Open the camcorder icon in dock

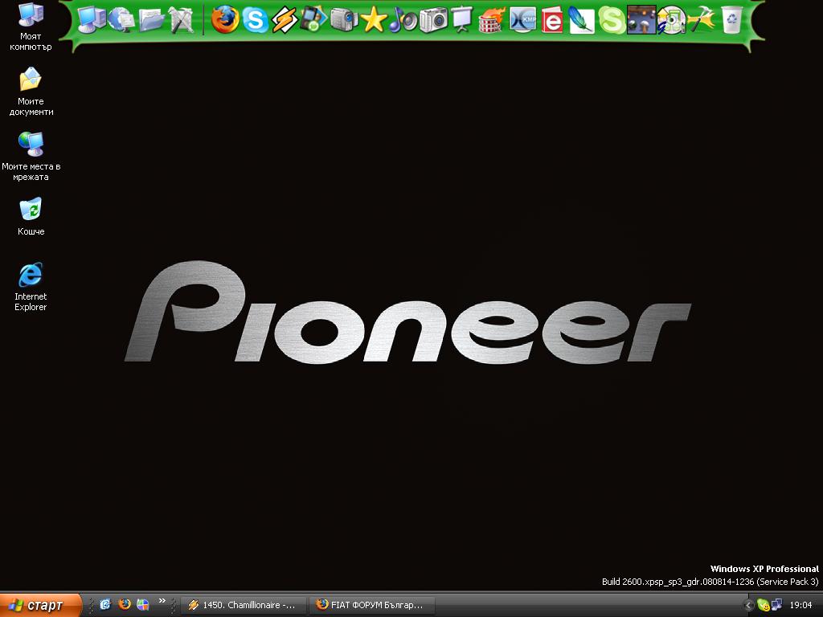click(x=344, y=20)
